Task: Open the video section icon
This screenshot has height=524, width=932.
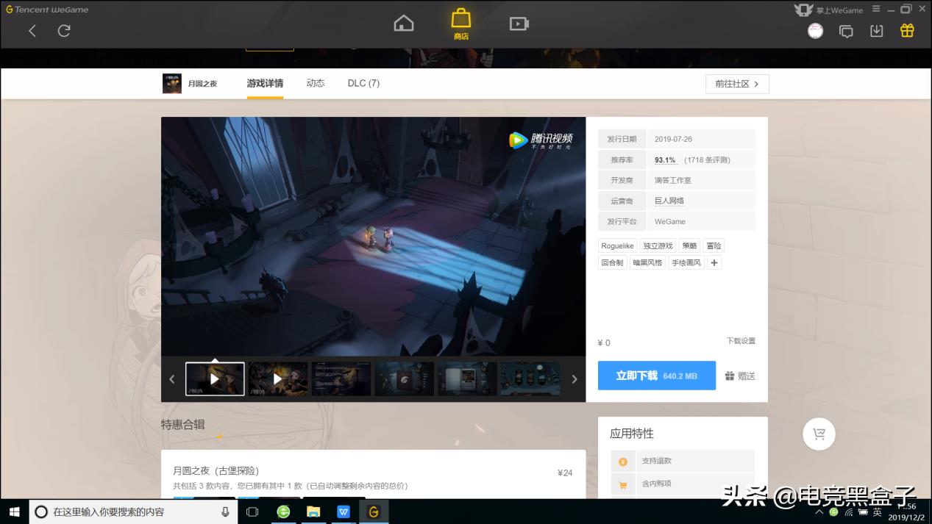Action: pos(519,24)
